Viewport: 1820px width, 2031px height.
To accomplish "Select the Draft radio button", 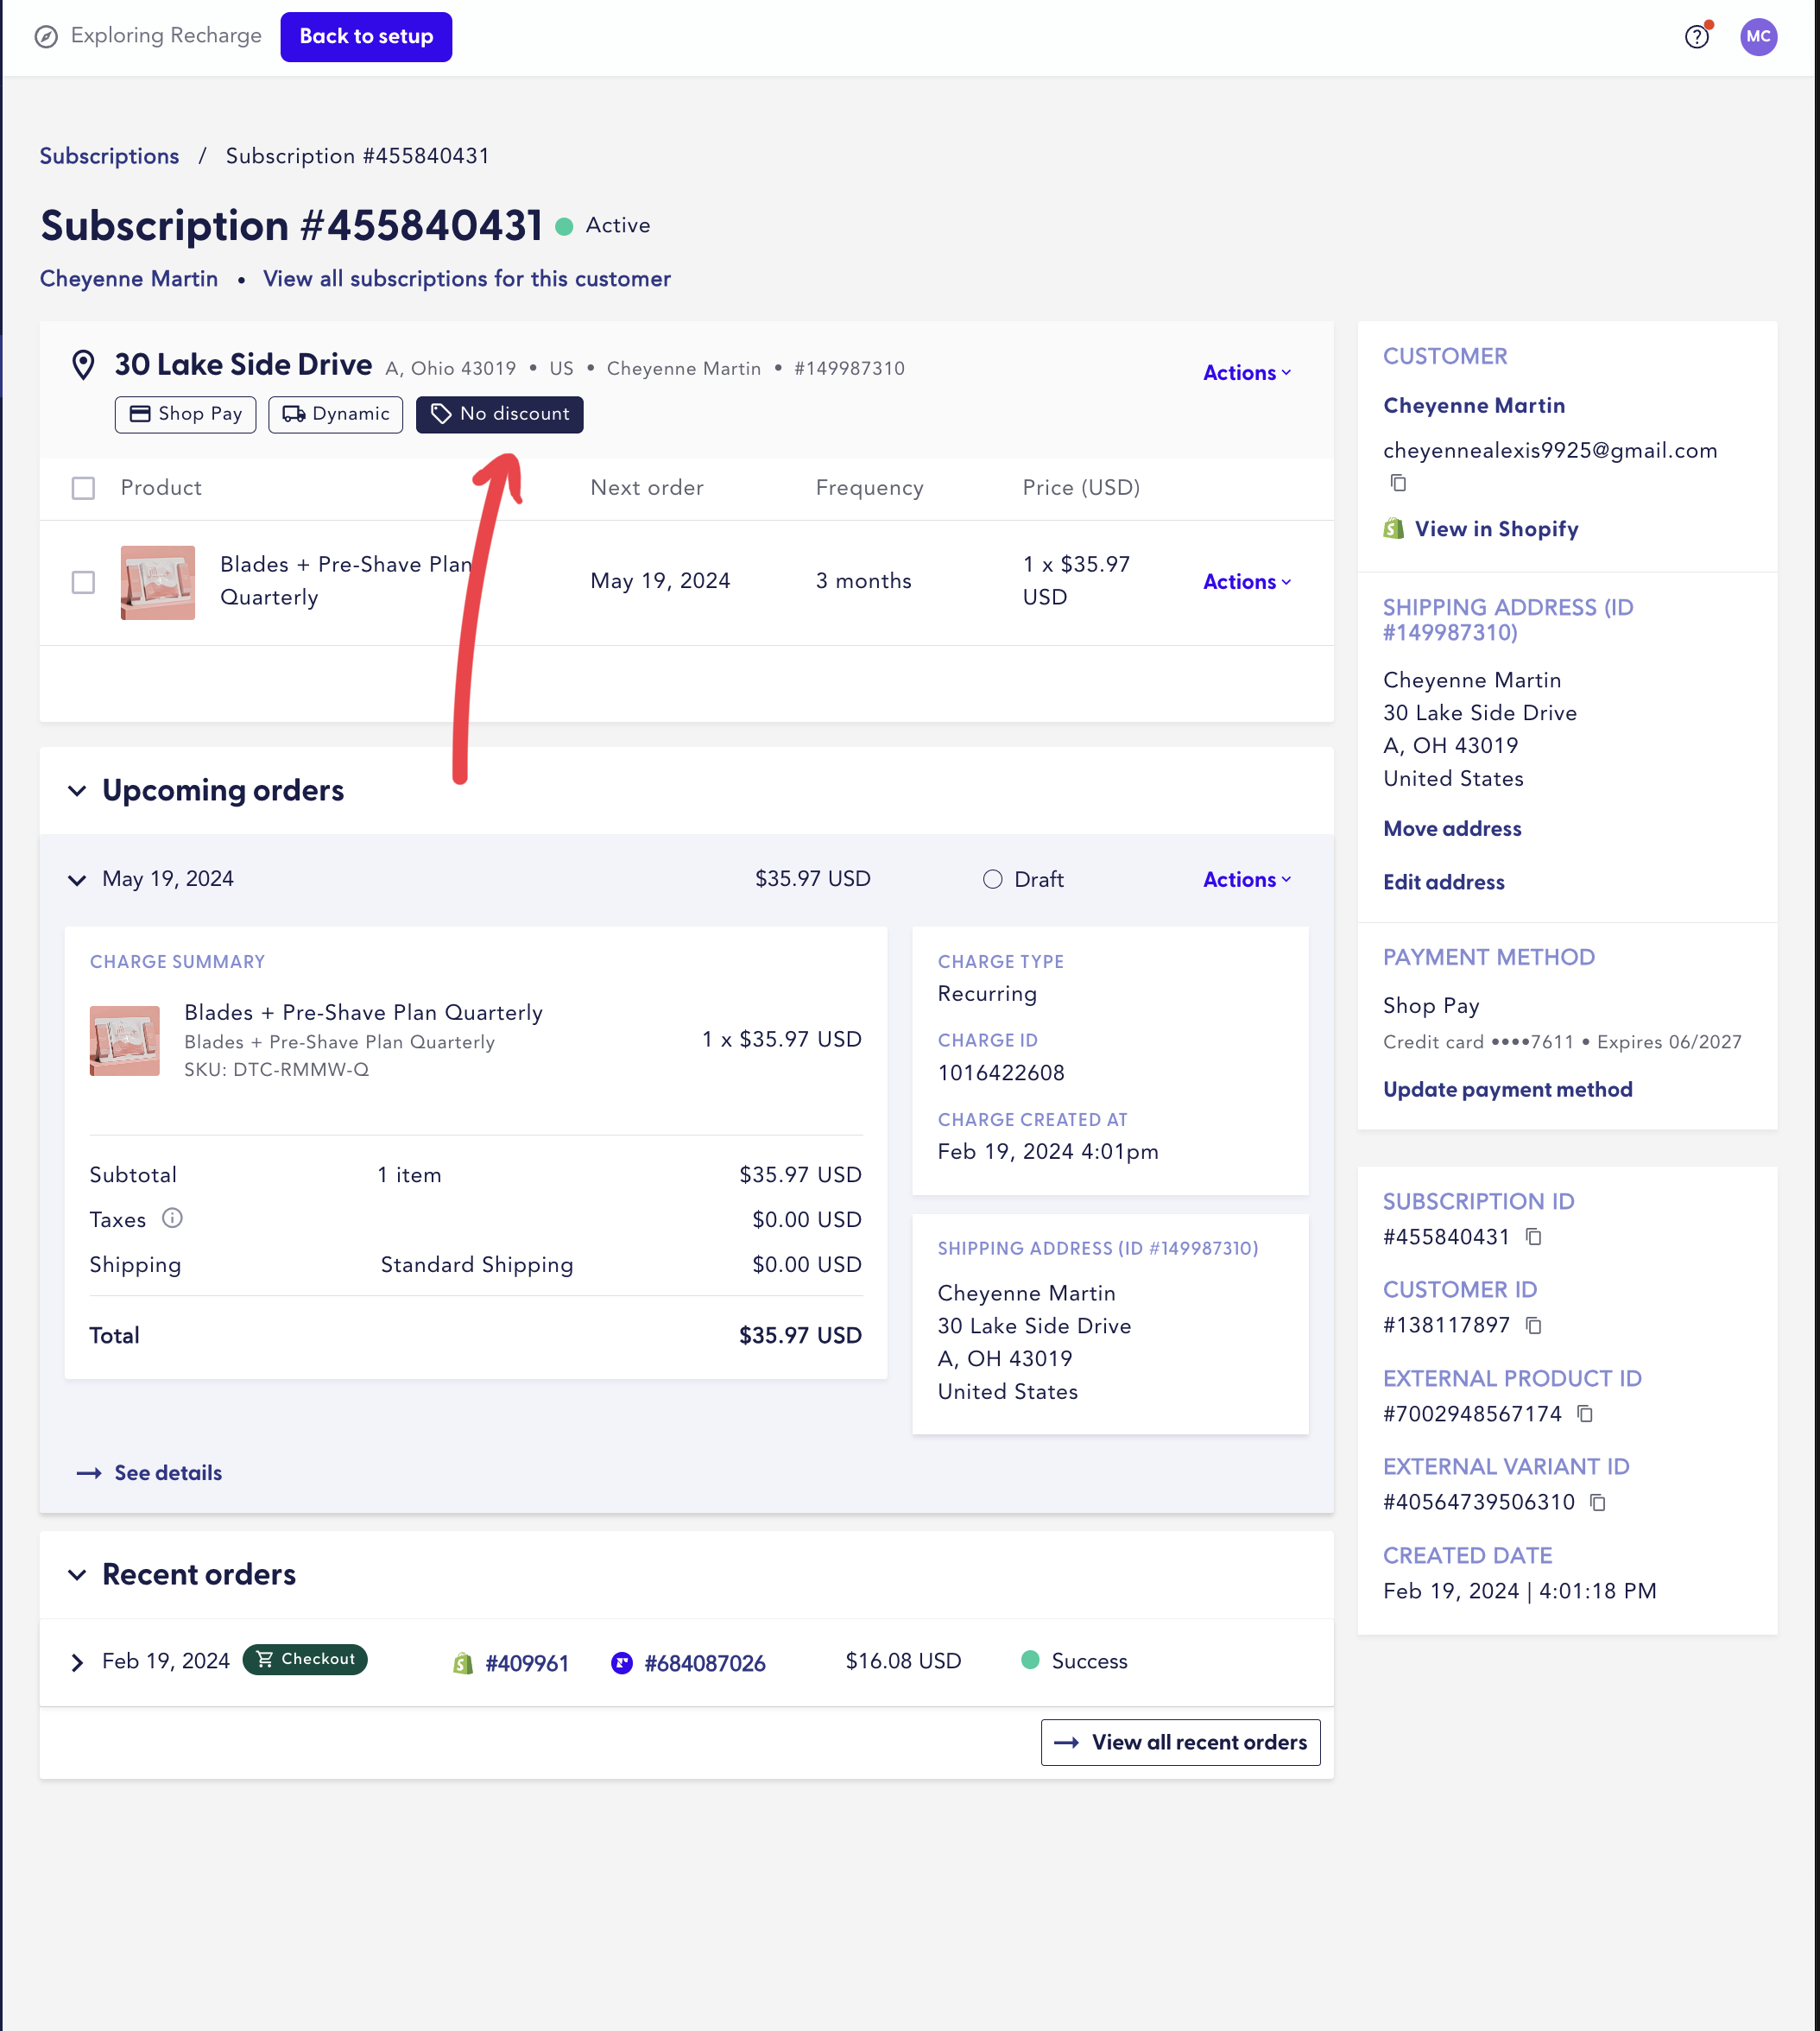I will point(993,879).
